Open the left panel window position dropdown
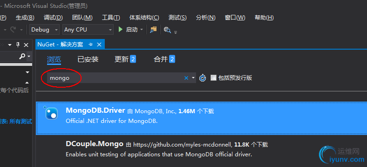This screenshot has height=167, width=367. point(10,45)
